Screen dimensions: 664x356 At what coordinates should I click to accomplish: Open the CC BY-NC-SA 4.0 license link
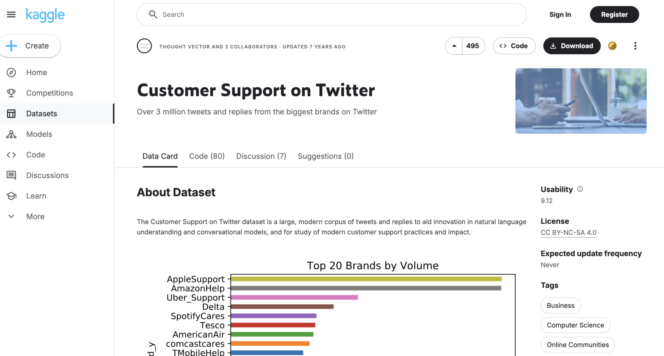coord(568,233)
